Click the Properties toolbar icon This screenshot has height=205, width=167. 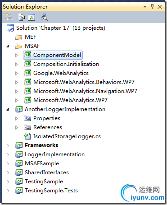click(x=9, y=17)
